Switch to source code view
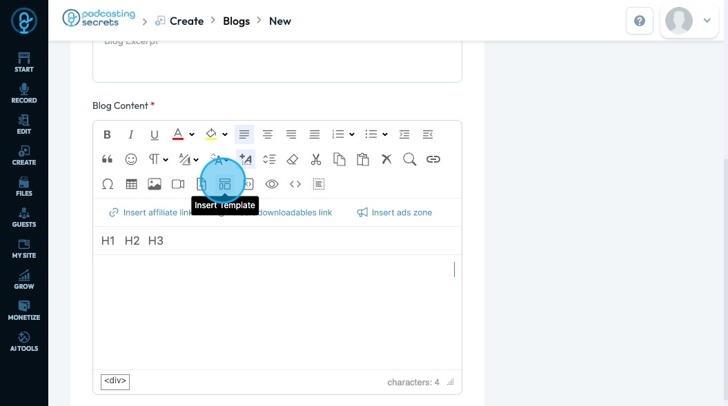 tap(295, 184)
